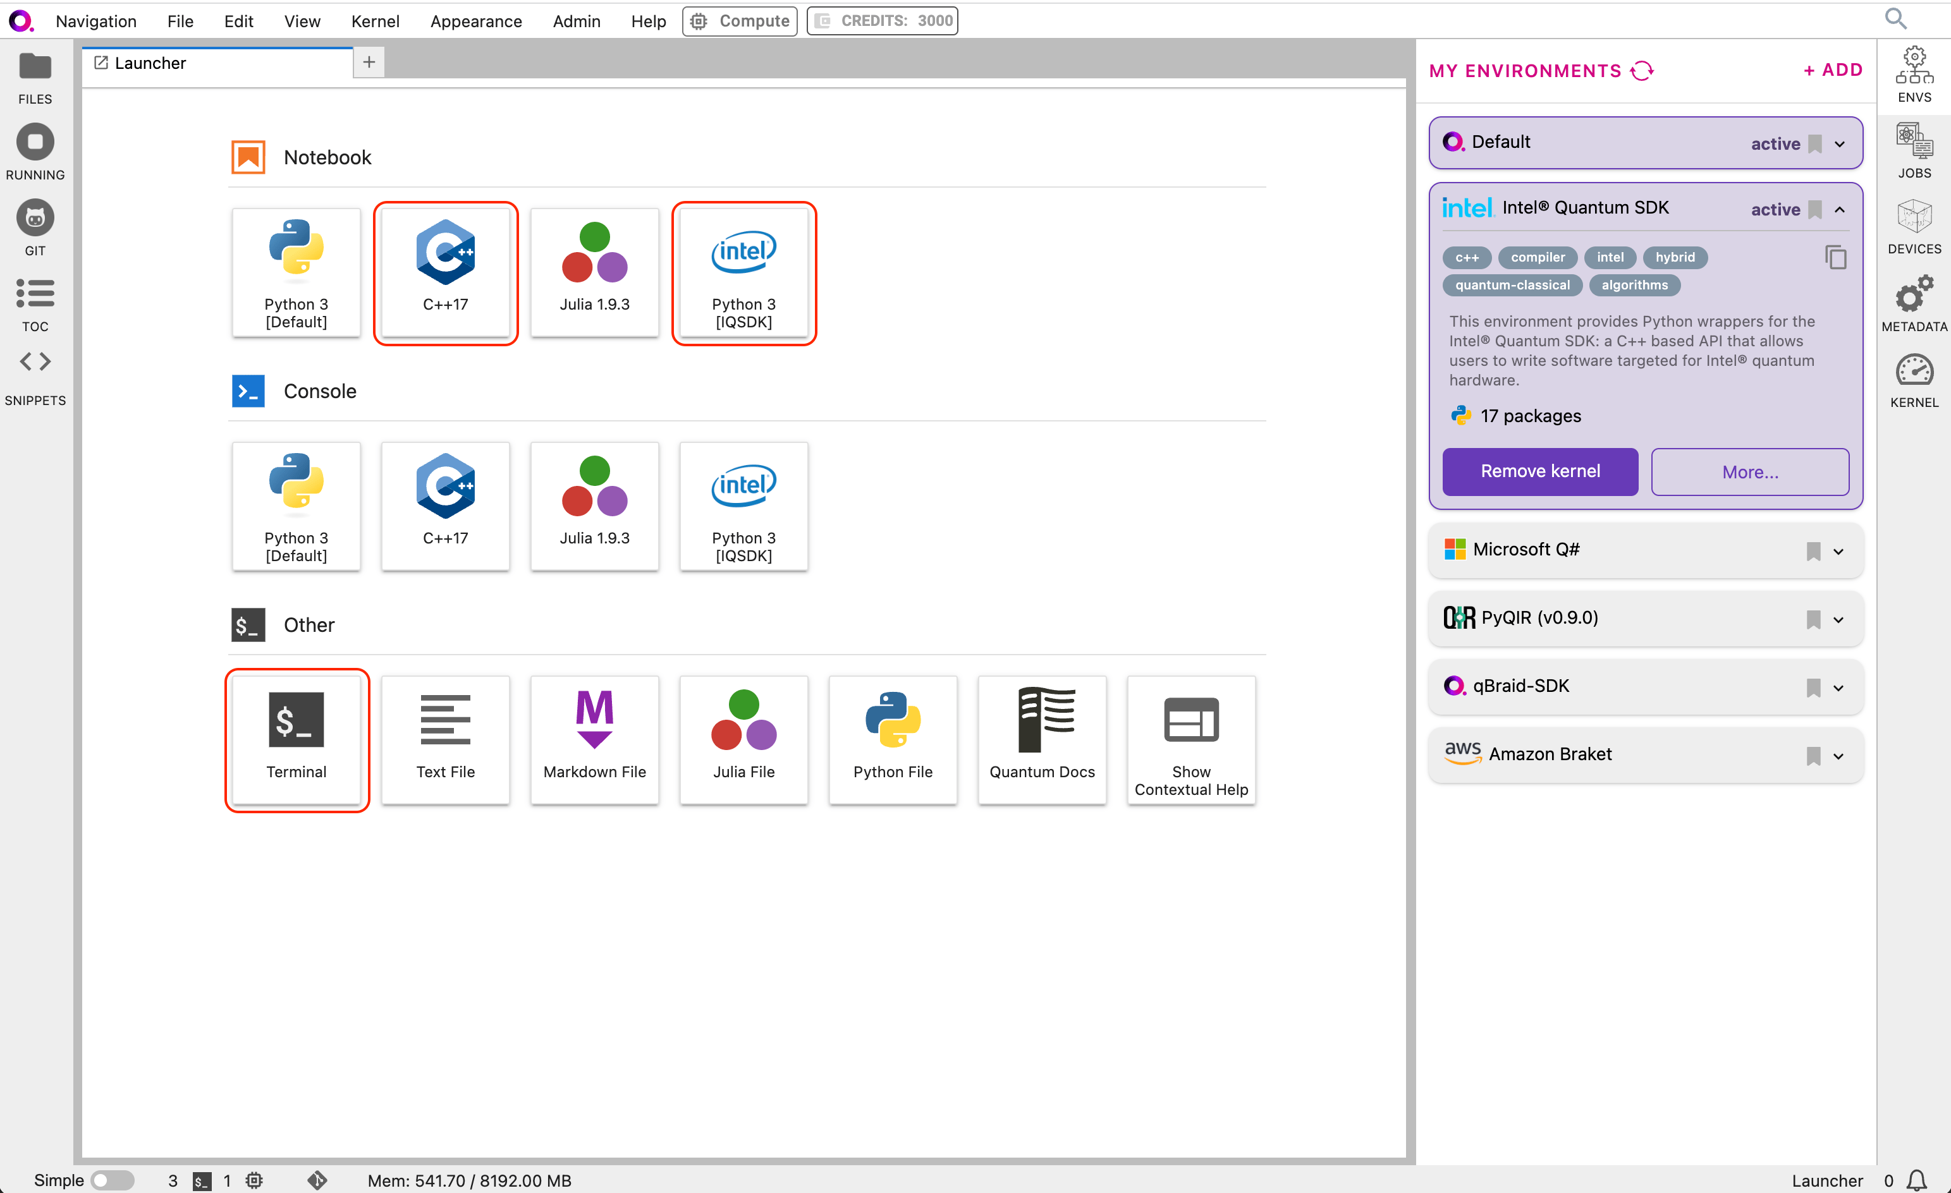Image resolution: width=1951 pixels, height=1193 pixels.
Task: Open notifications bell in status bar
Action: point(1917,1180)
